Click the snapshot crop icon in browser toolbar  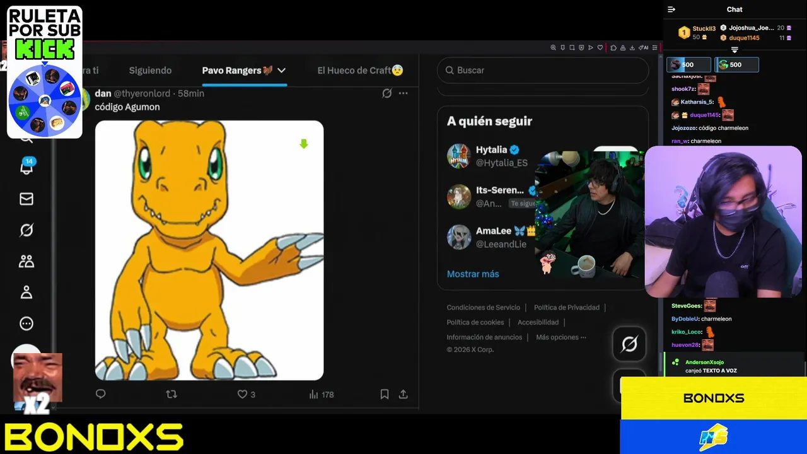coord(572,47)
